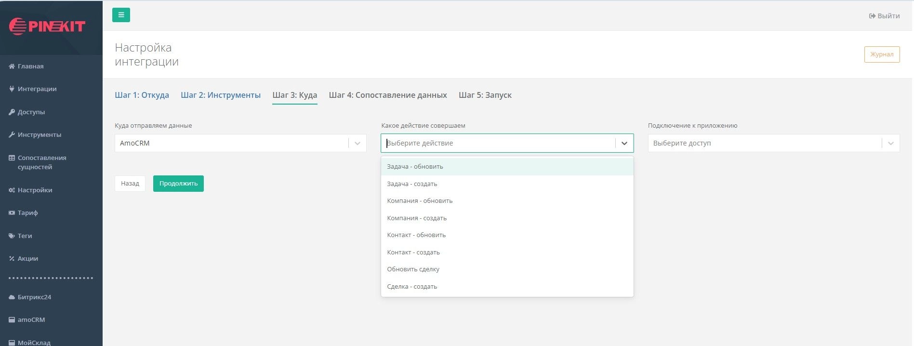Click the cloud icon beside Битрикс24
This screenshot has width=914, height=346.
pos(12,297)
